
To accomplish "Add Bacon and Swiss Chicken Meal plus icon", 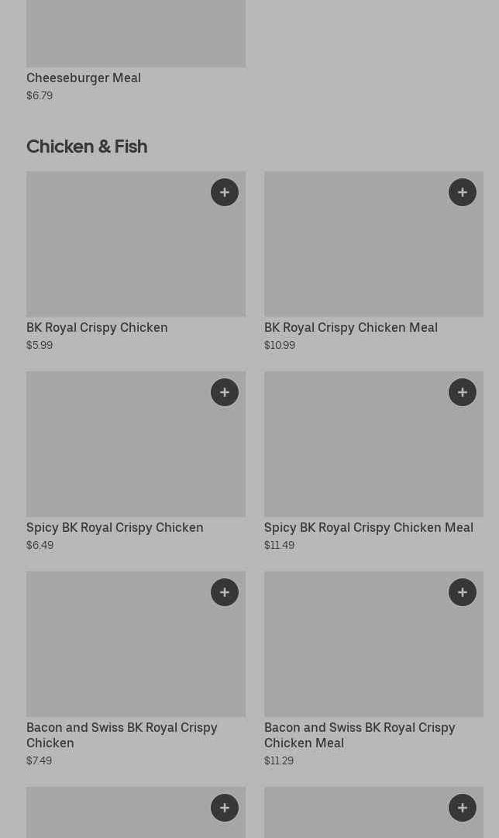I will (462, 592).
